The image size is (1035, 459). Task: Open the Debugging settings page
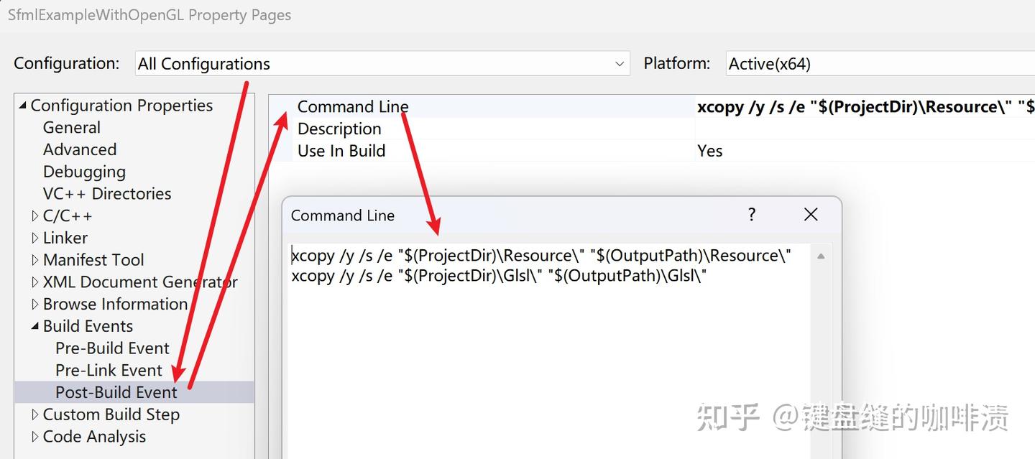coord(84,172)
